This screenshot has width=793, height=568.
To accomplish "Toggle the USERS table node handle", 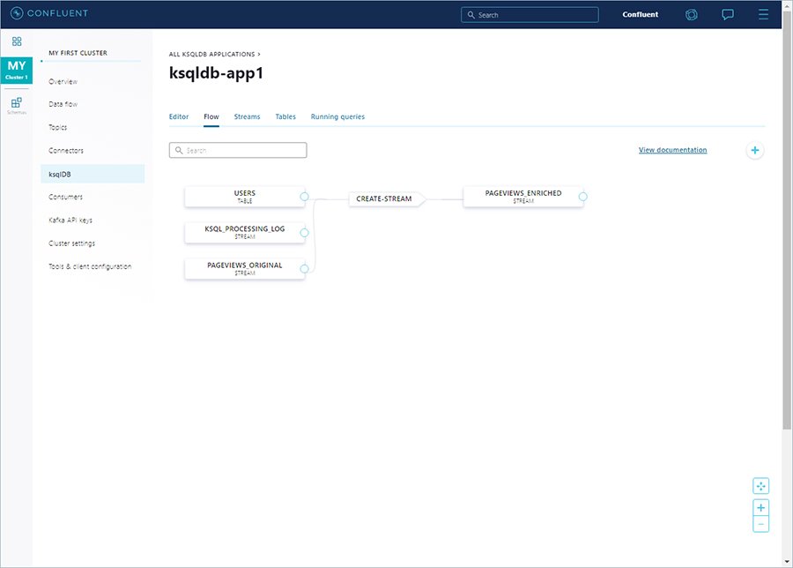I will pyautogui.click(x=304, y=197).
